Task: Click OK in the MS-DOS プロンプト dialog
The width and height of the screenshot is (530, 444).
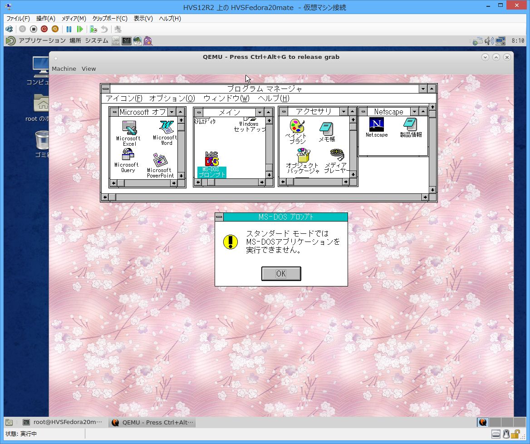Action: pyautogui.click(x=281, y=274)
